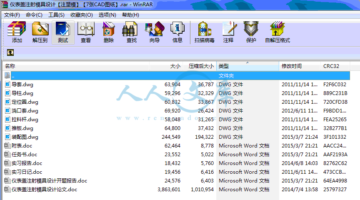Select the 实习日记.doc file name
360x200 pixels.
pyautogui.click(x=27, y=172)
